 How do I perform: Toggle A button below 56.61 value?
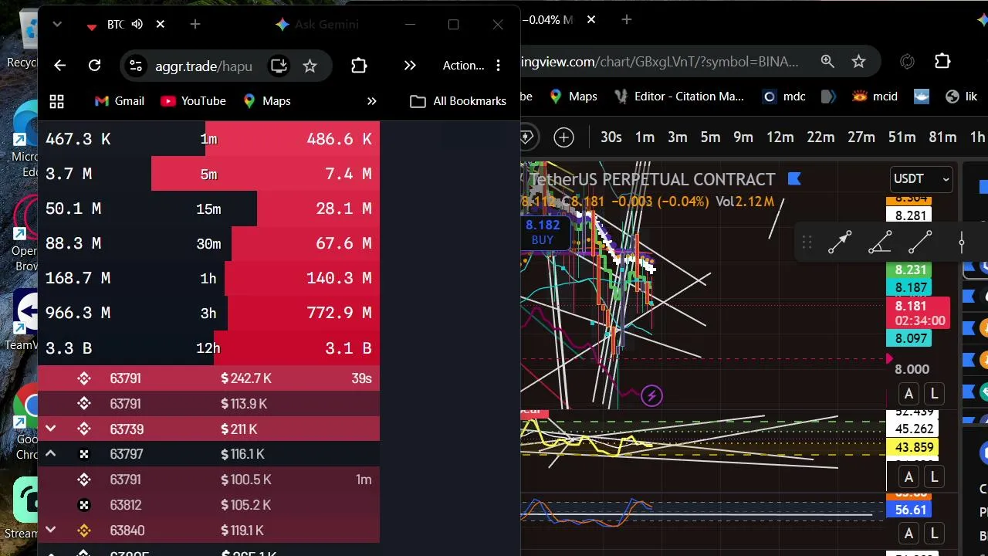908,534
